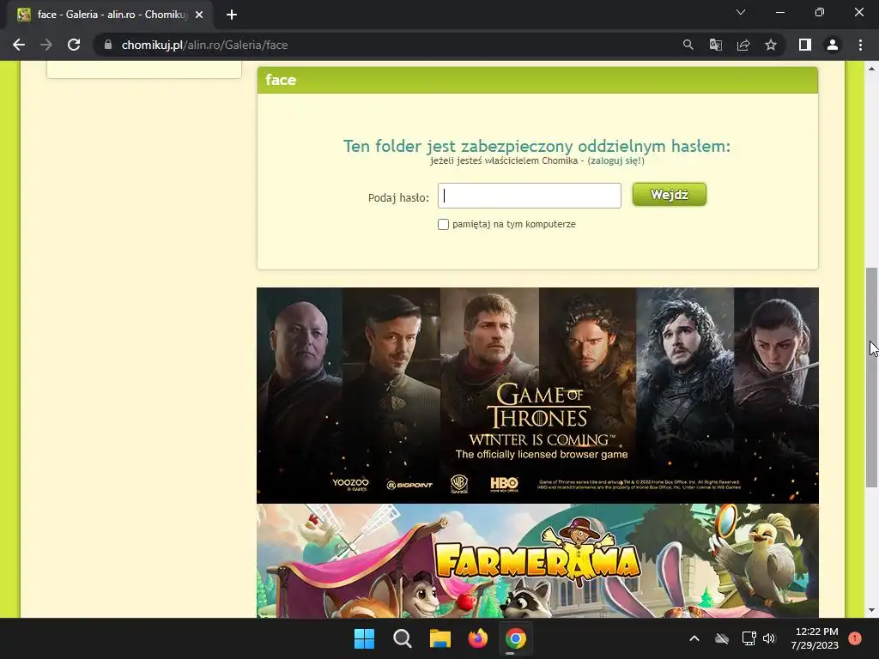
Task: Click the scrollbar down arrow
Action: 871,610
